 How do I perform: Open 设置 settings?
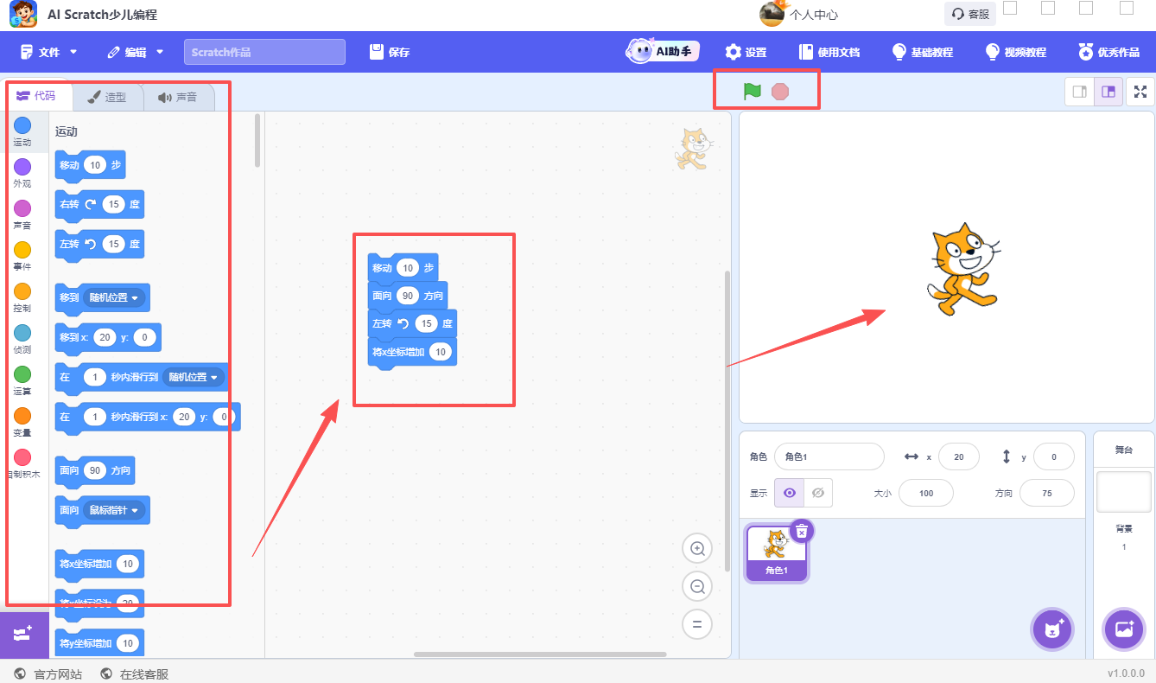coord(746,52)
